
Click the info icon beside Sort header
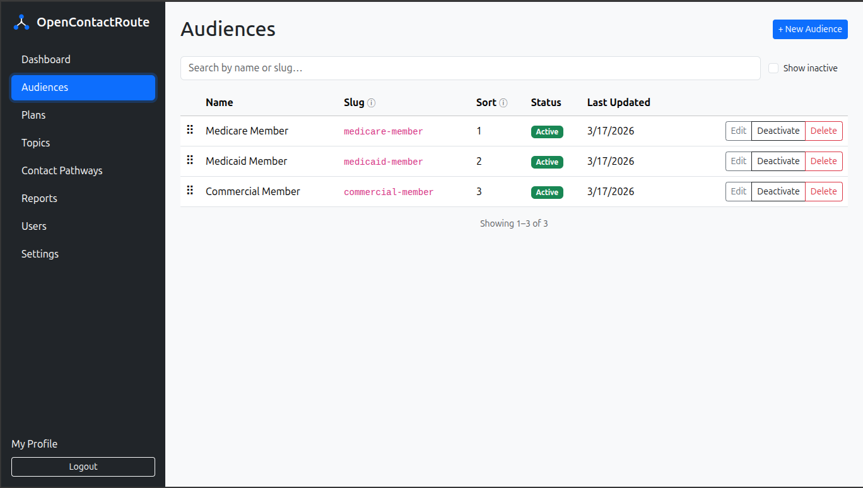tap(503, 102)
